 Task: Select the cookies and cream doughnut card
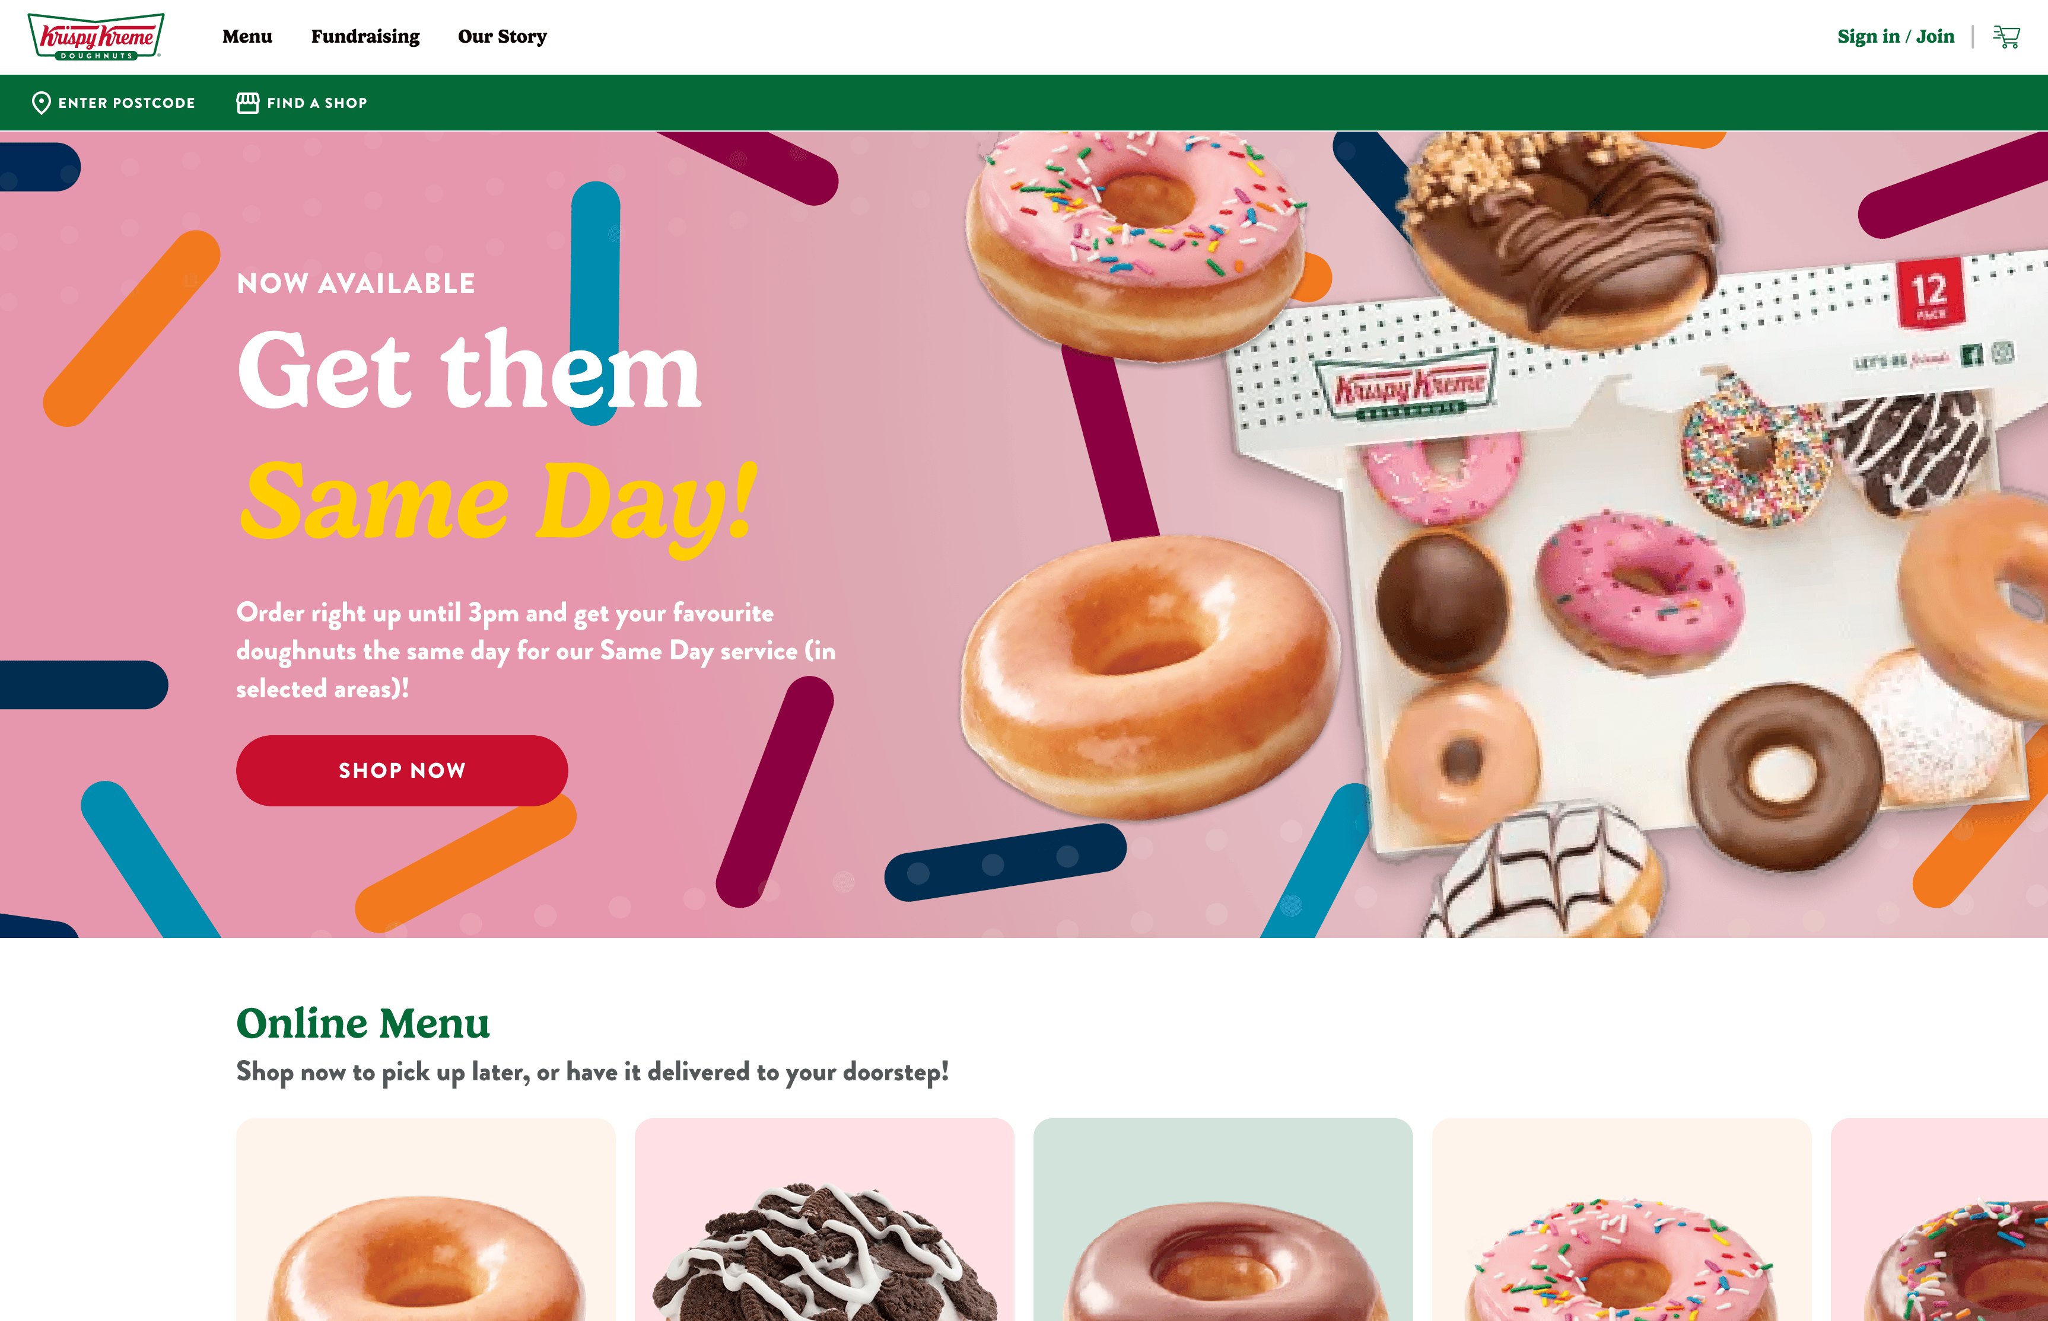(824, 1219)
